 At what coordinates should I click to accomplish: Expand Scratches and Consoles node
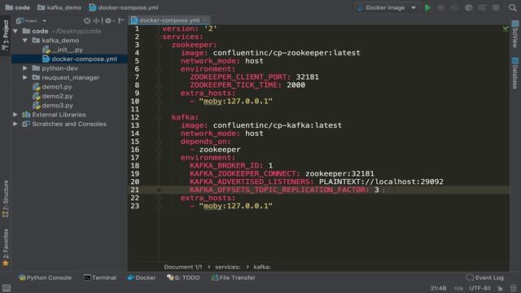tap(15, 124)
